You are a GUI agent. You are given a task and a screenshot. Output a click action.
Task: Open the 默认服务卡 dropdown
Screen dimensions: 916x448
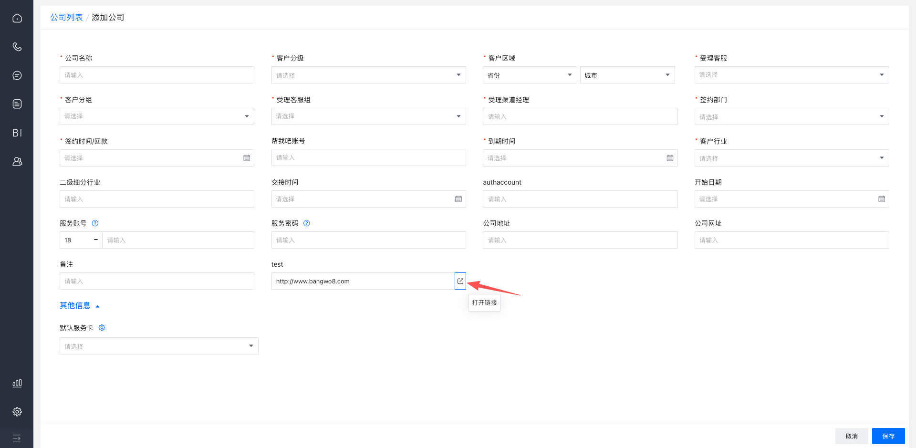coord(159,346)
